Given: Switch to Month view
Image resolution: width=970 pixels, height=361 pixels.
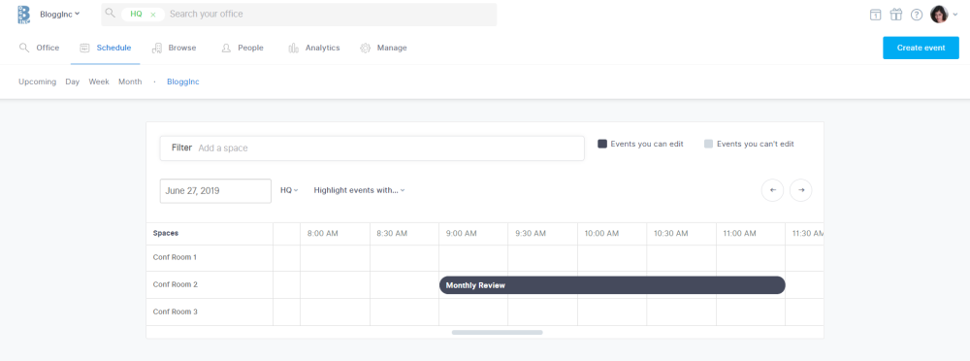Looking at the screenshot, I should coord(130,82).
